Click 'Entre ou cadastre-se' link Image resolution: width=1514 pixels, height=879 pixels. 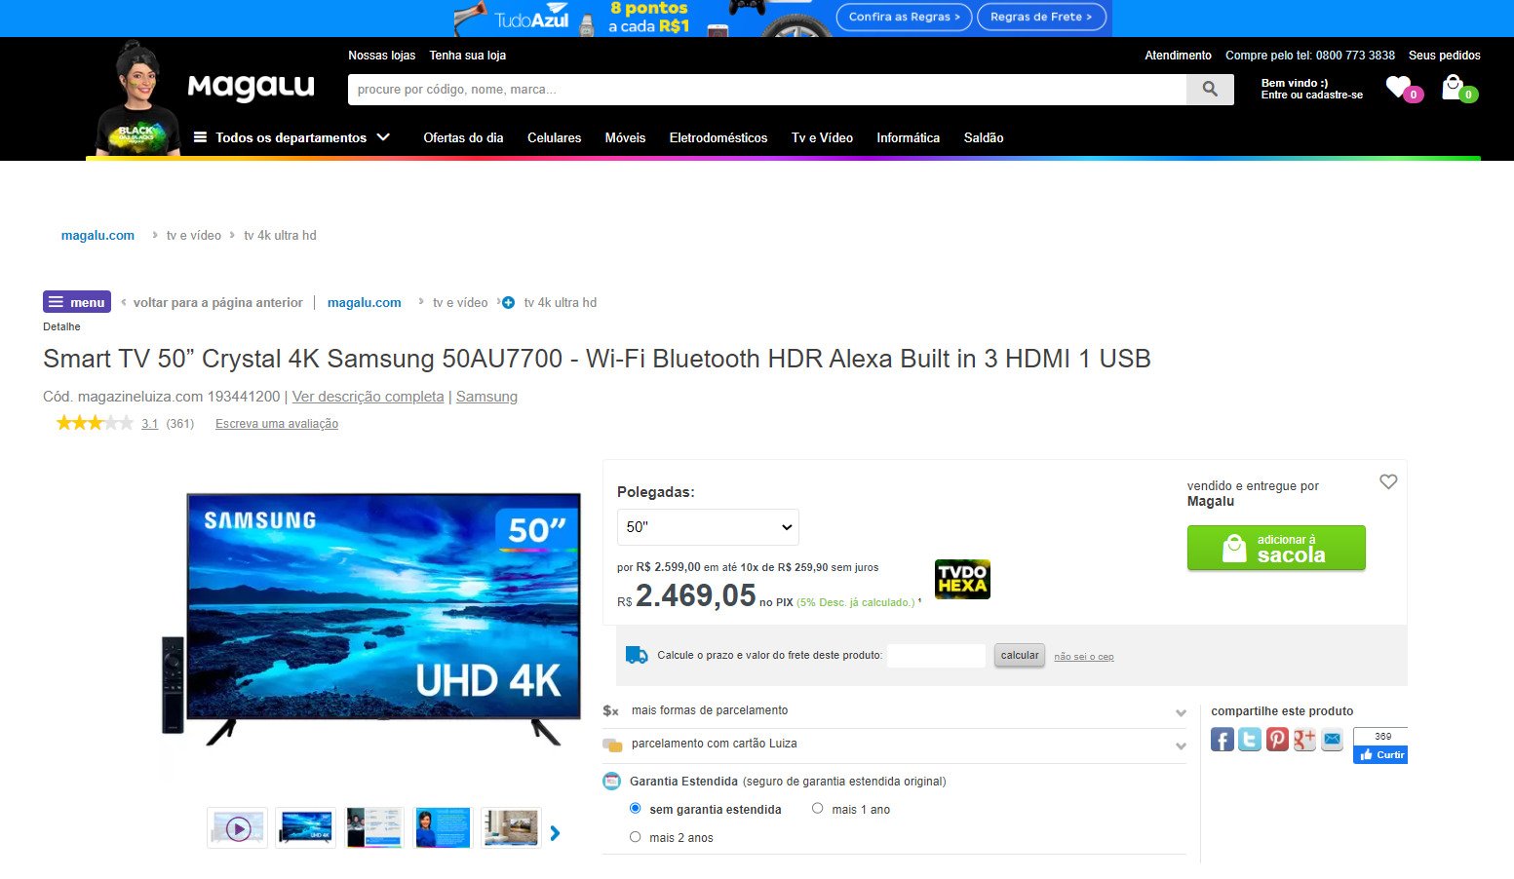click(x=1311, y=95)
